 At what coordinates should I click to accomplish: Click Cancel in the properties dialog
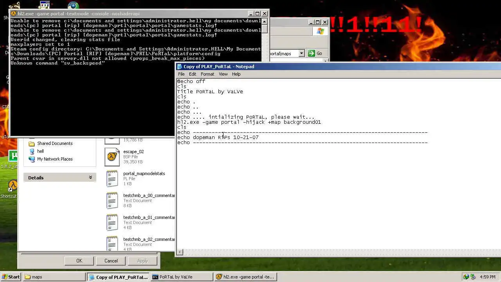click(111, 261)
